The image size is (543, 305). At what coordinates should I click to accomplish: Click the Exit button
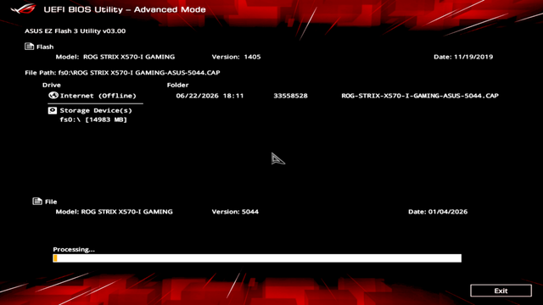501,291
